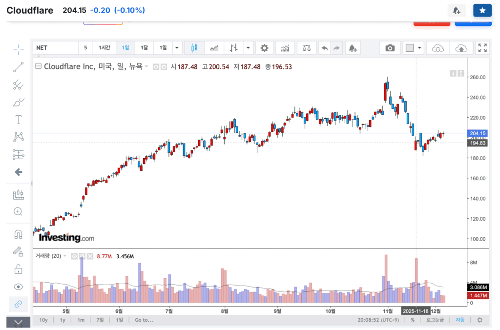
Task: Add Cloudflare to favorites with star
Action: [x=482, y=10]
